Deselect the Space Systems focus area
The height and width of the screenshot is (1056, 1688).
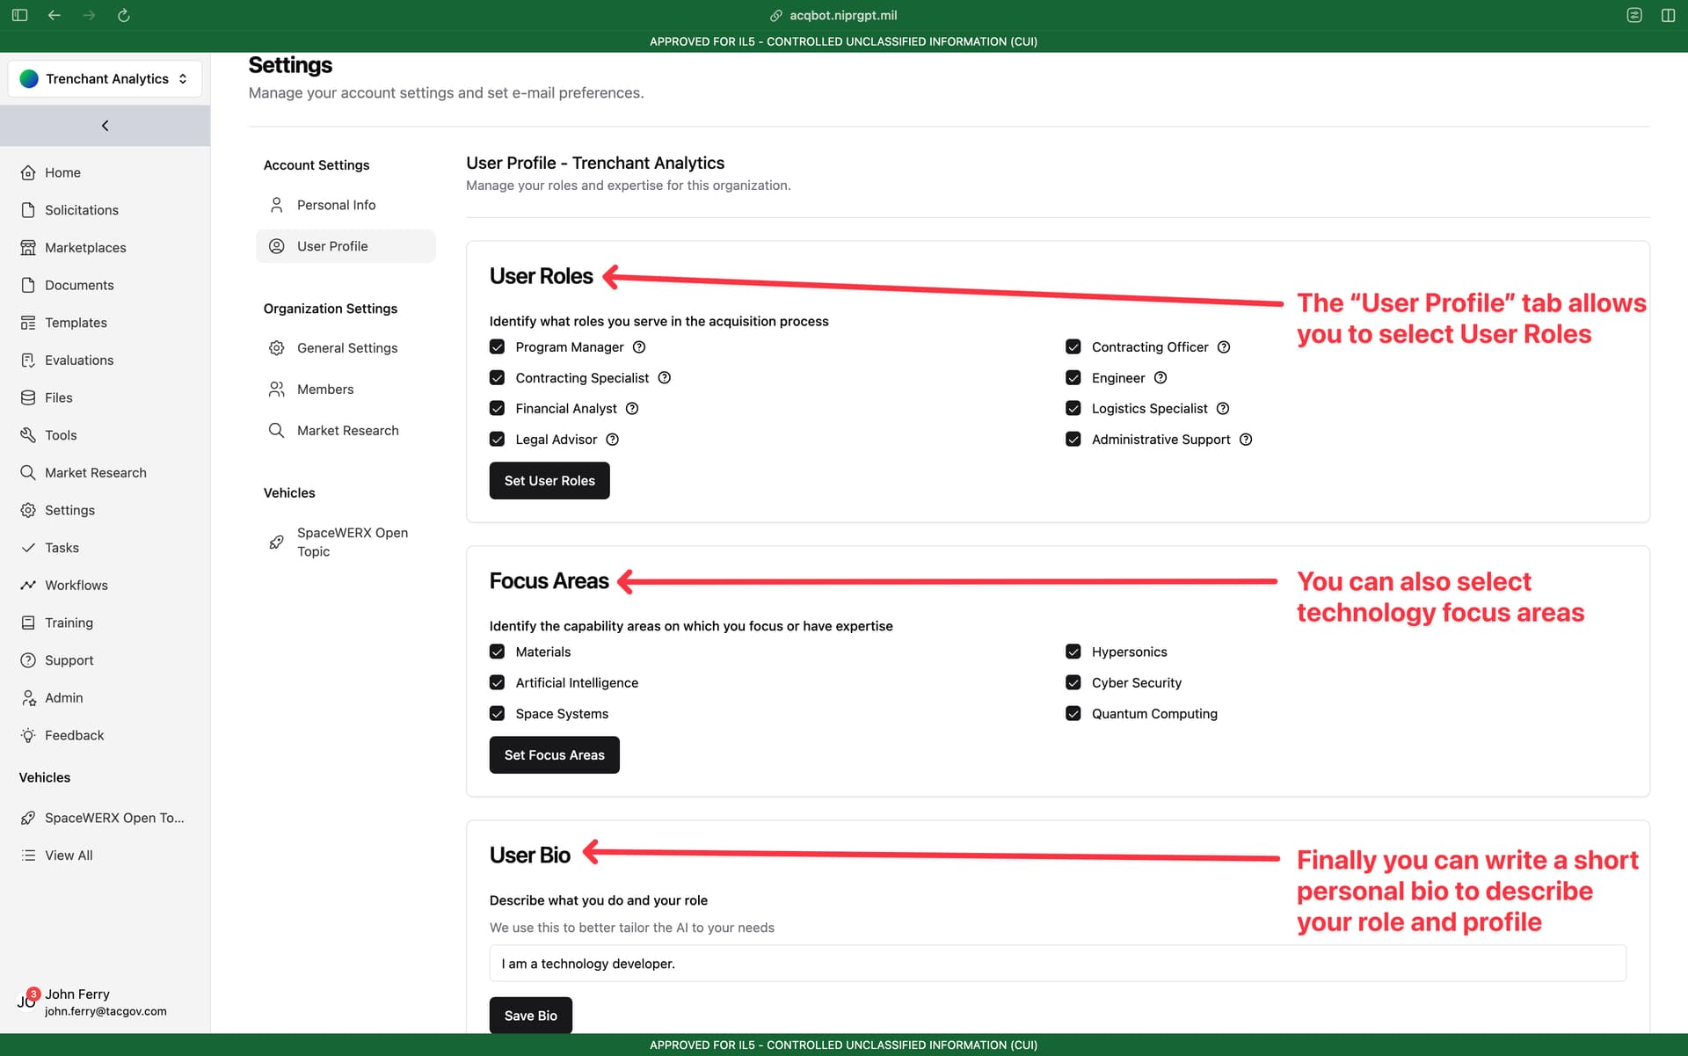497,714
